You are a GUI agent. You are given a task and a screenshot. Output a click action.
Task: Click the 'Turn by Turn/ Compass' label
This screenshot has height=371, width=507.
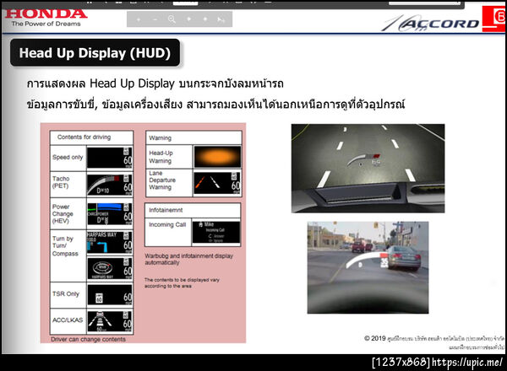point(65,246)
